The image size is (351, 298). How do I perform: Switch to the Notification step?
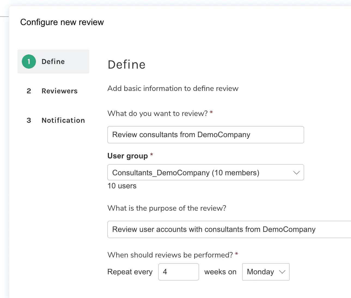(63, 120)
